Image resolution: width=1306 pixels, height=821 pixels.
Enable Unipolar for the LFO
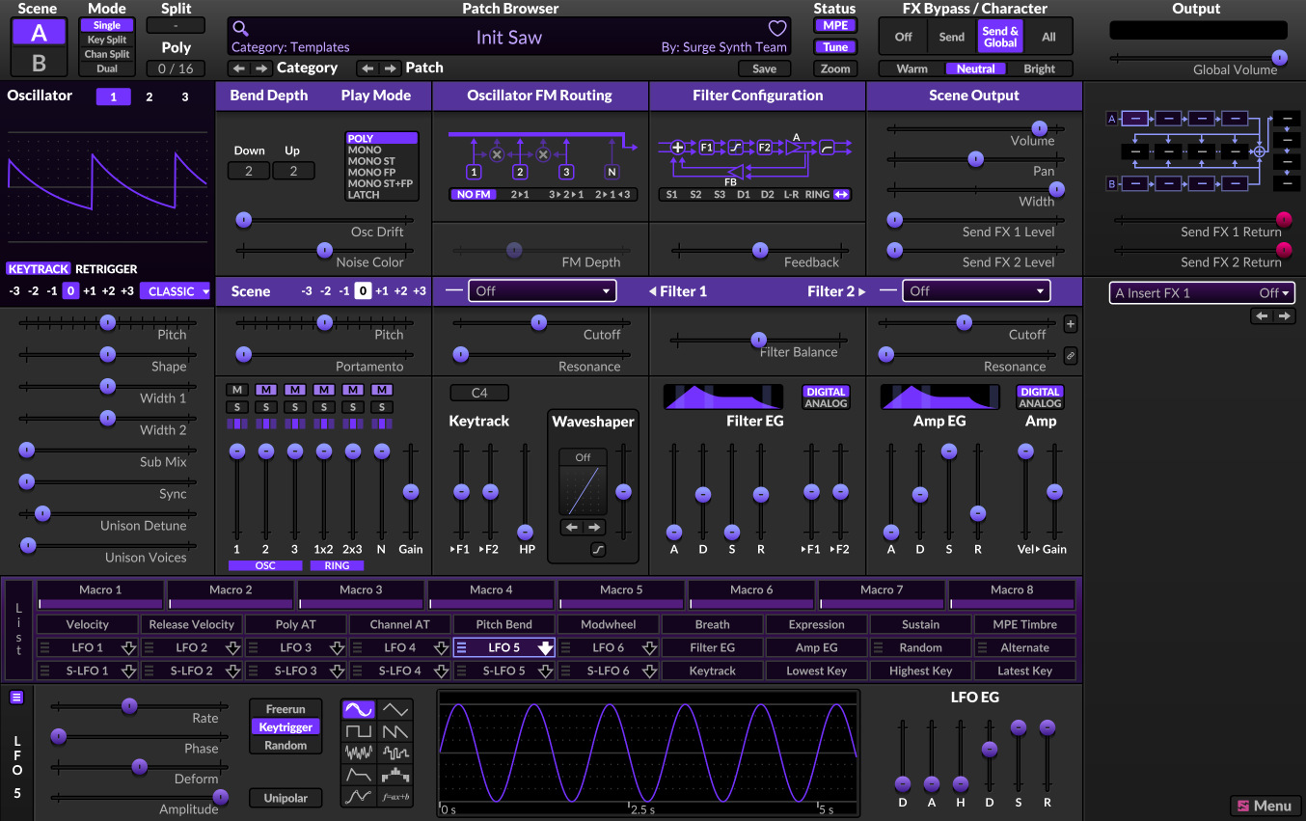286,798
